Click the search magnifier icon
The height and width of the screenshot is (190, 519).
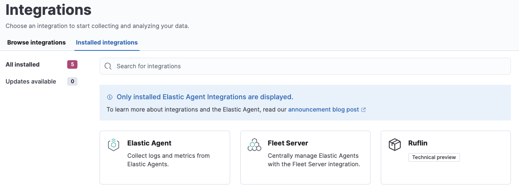pos(108,66)
